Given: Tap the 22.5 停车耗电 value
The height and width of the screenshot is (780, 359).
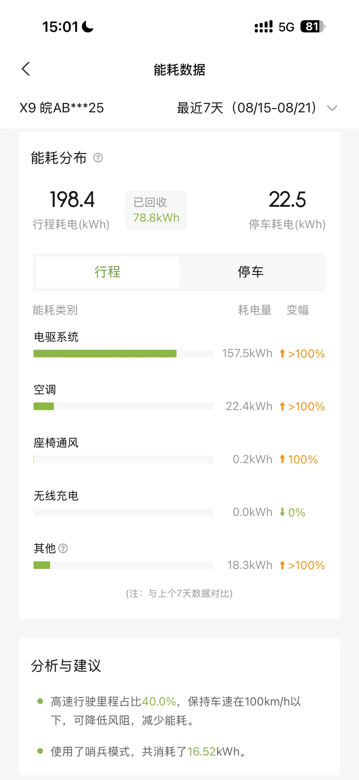Looking at the screenshot, I should point(287,199).
